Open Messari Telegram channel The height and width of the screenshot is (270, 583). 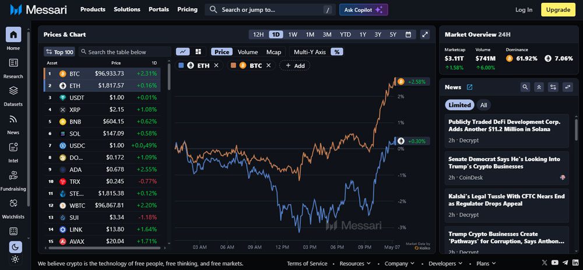[x=566, y=262]
